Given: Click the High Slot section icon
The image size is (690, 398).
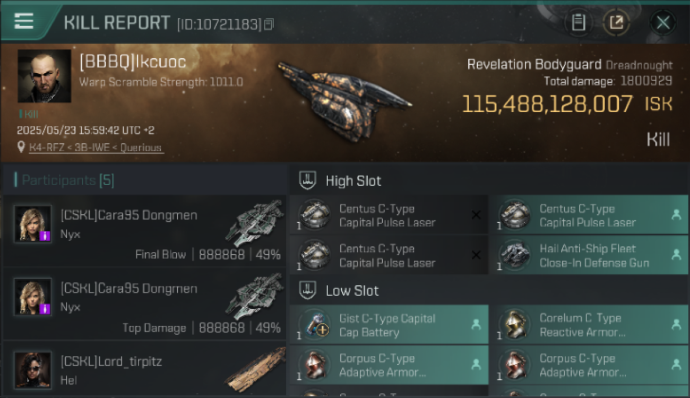Looking at the screenshot, I should [308, 180].
